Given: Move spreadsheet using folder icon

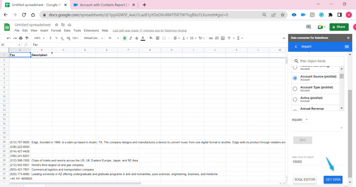Looking at the screenshot, I should click(63, 25).
